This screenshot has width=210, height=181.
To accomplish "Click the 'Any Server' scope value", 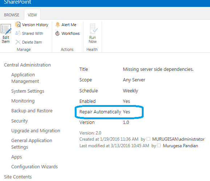I will (134, 80).
